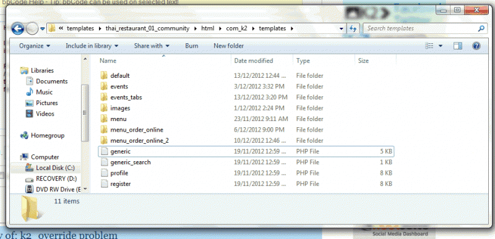Image resolution: width=495 pixels, height=239 pixels.
Task: Expand arrow after com_k2 breadcrumb
Action: (x=252, y=28)
